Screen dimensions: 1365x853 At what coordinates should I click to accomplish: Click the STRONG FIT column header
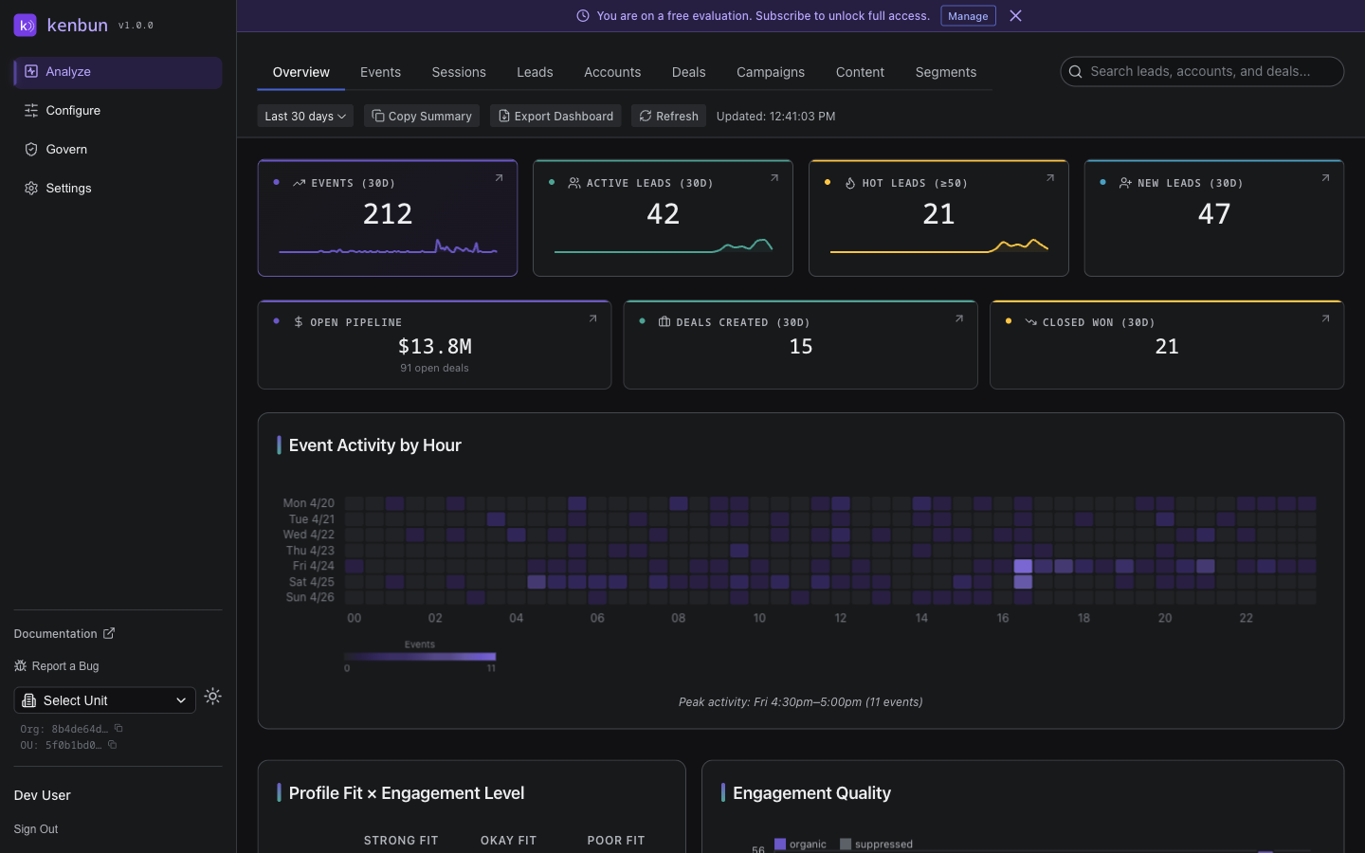(401, 841)
